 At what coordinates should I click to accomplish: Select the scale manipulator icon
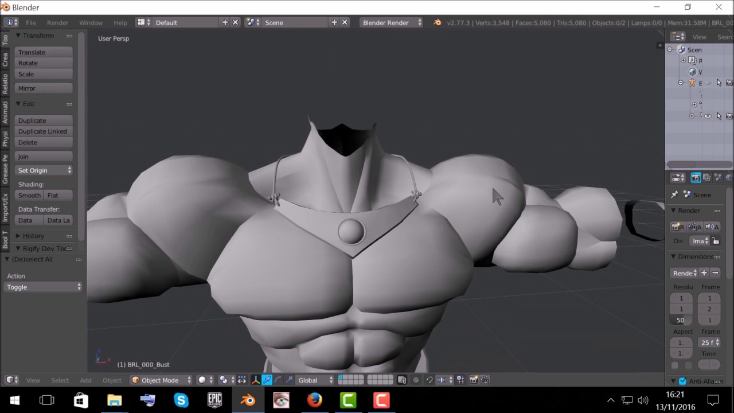[x=289, y=380]
